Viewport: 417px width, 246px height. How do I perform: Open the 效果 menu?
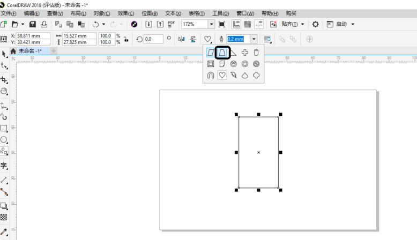(x=126, y=13)
